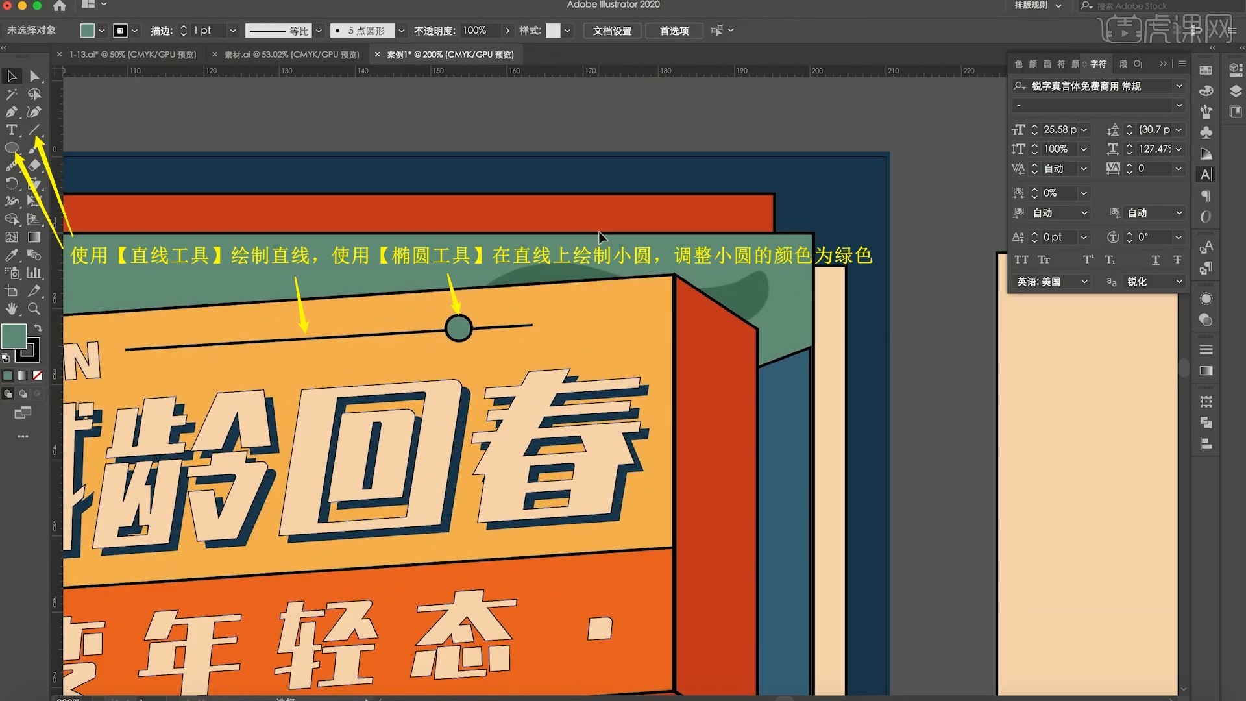This screenshot has width=1246, height=701.
Task: Open the Layers panel icon
Action: [x=1236, y=91]
